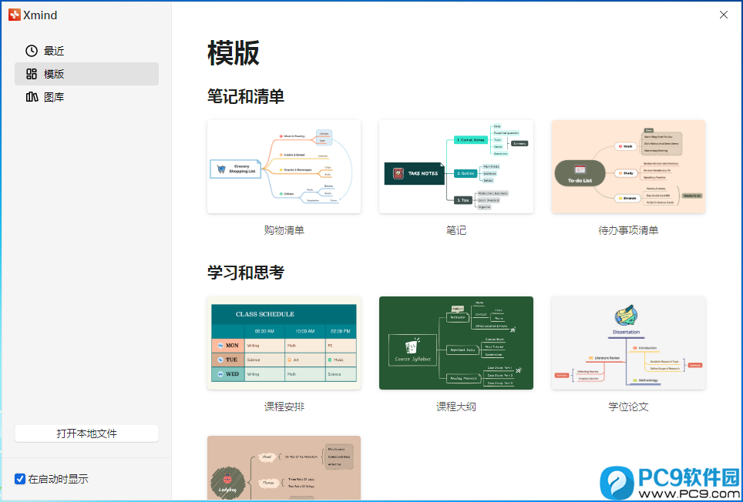743x502 pixels.
Task: Open the Grocery Shopping List template thumbnail
Action: 284,166
